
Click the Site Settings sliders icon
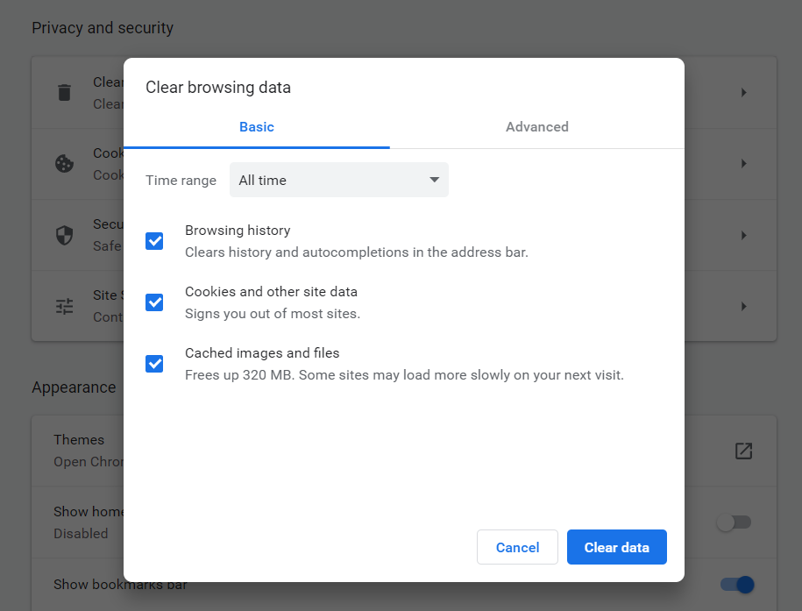coord(64,306)
